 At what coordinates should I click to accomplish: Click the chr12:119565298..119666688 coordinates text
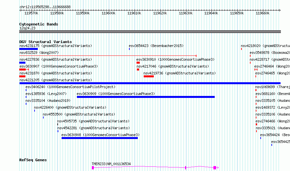point(45,7)
